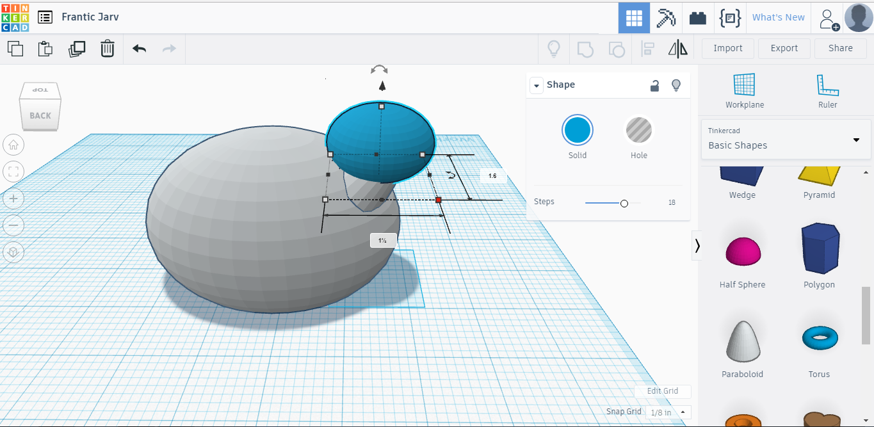This screenshot has height=427, width=874.
Task: Click the black cone lift handle
Action: [382, 86]
